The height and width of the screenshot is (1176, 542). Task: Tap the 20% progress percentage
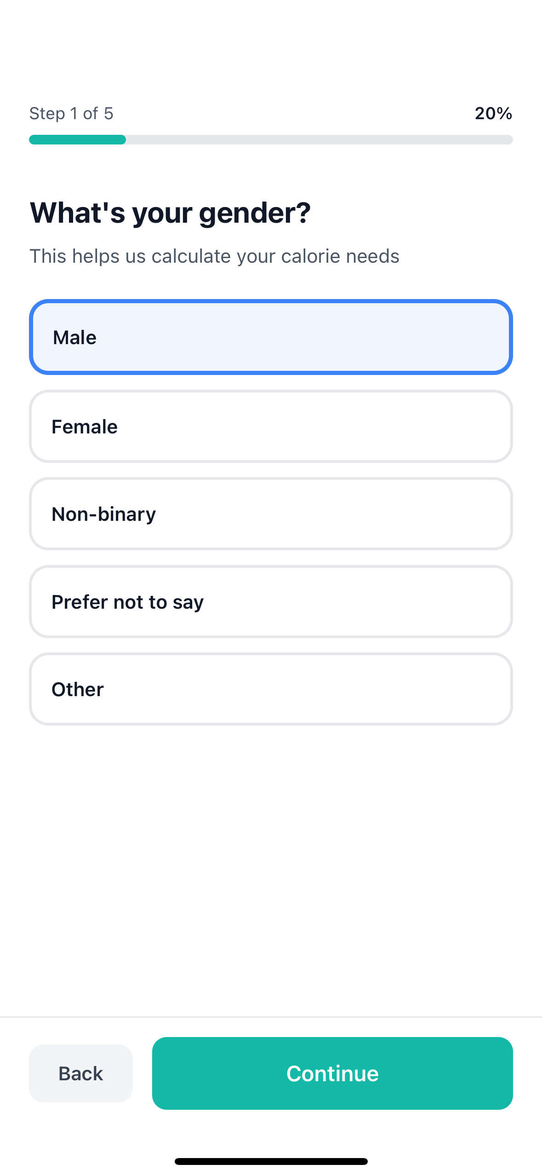click(493, 113)
